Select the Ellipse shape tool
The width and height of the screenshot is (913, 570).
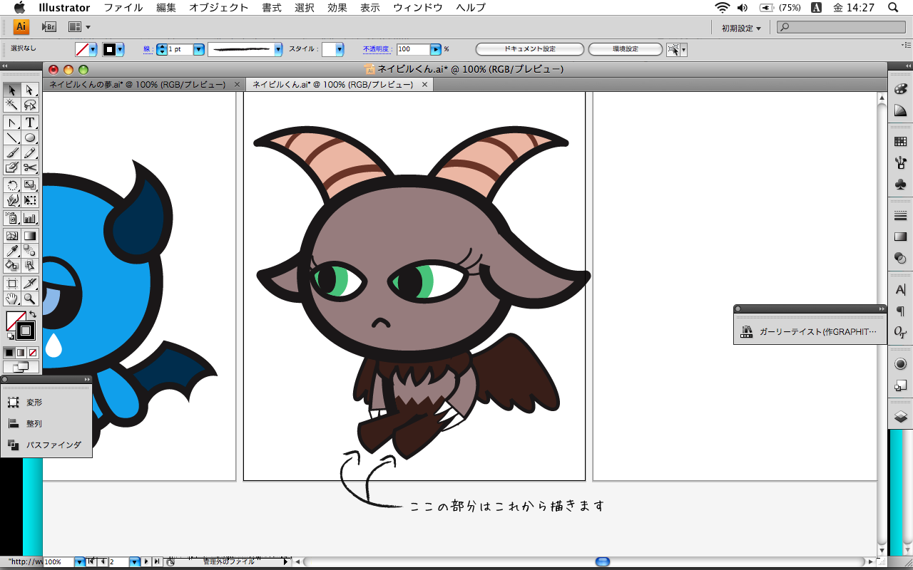(30, 138)
